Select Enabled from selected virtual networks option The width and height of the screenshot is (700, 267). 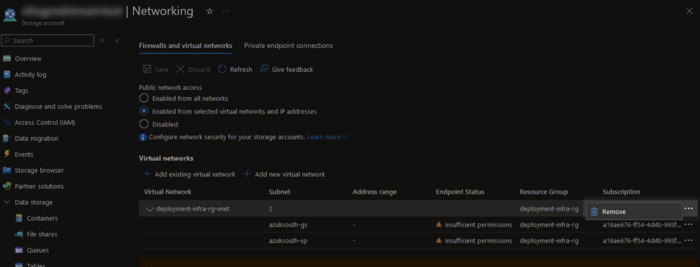click(x=144, y=111)
